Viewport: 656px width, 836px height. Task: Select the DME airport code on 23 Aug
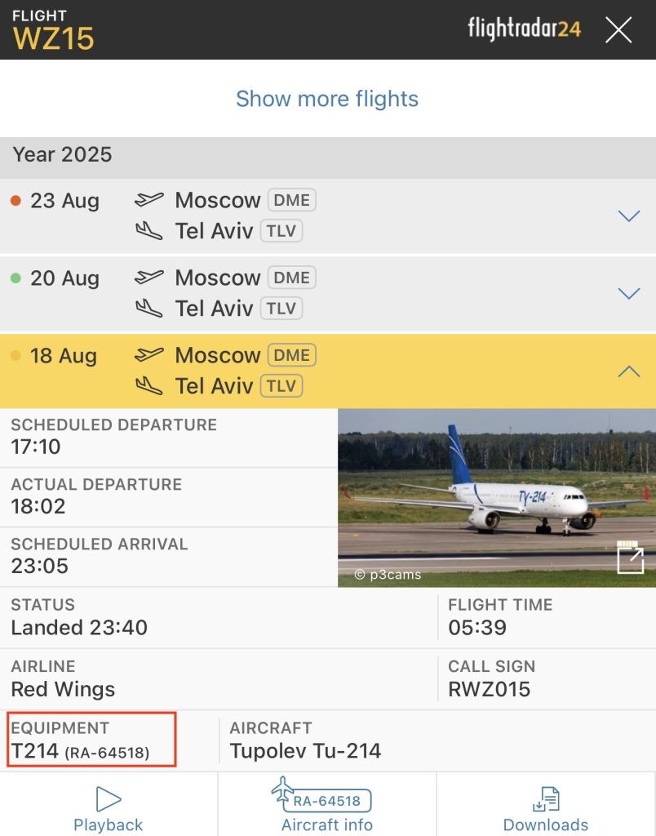tap(291, 200)
